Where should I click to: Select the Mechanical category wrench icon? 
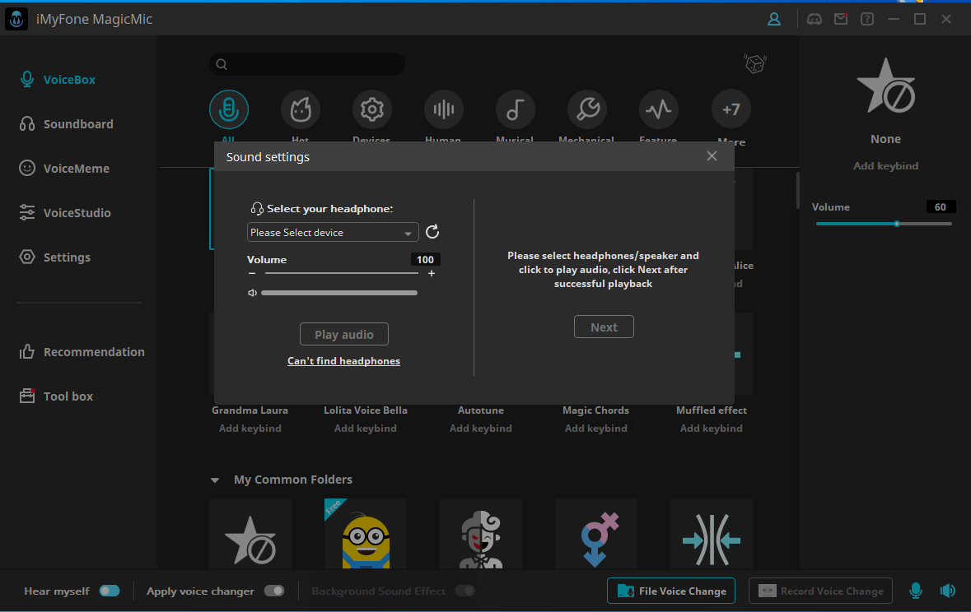[587, 109]
